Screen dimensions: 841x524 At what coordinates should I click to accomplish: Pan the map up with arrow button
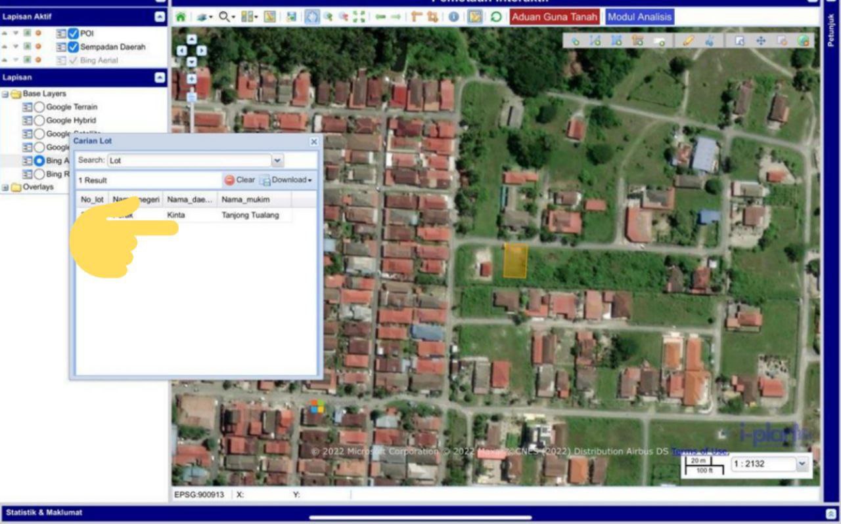(191, 39)
